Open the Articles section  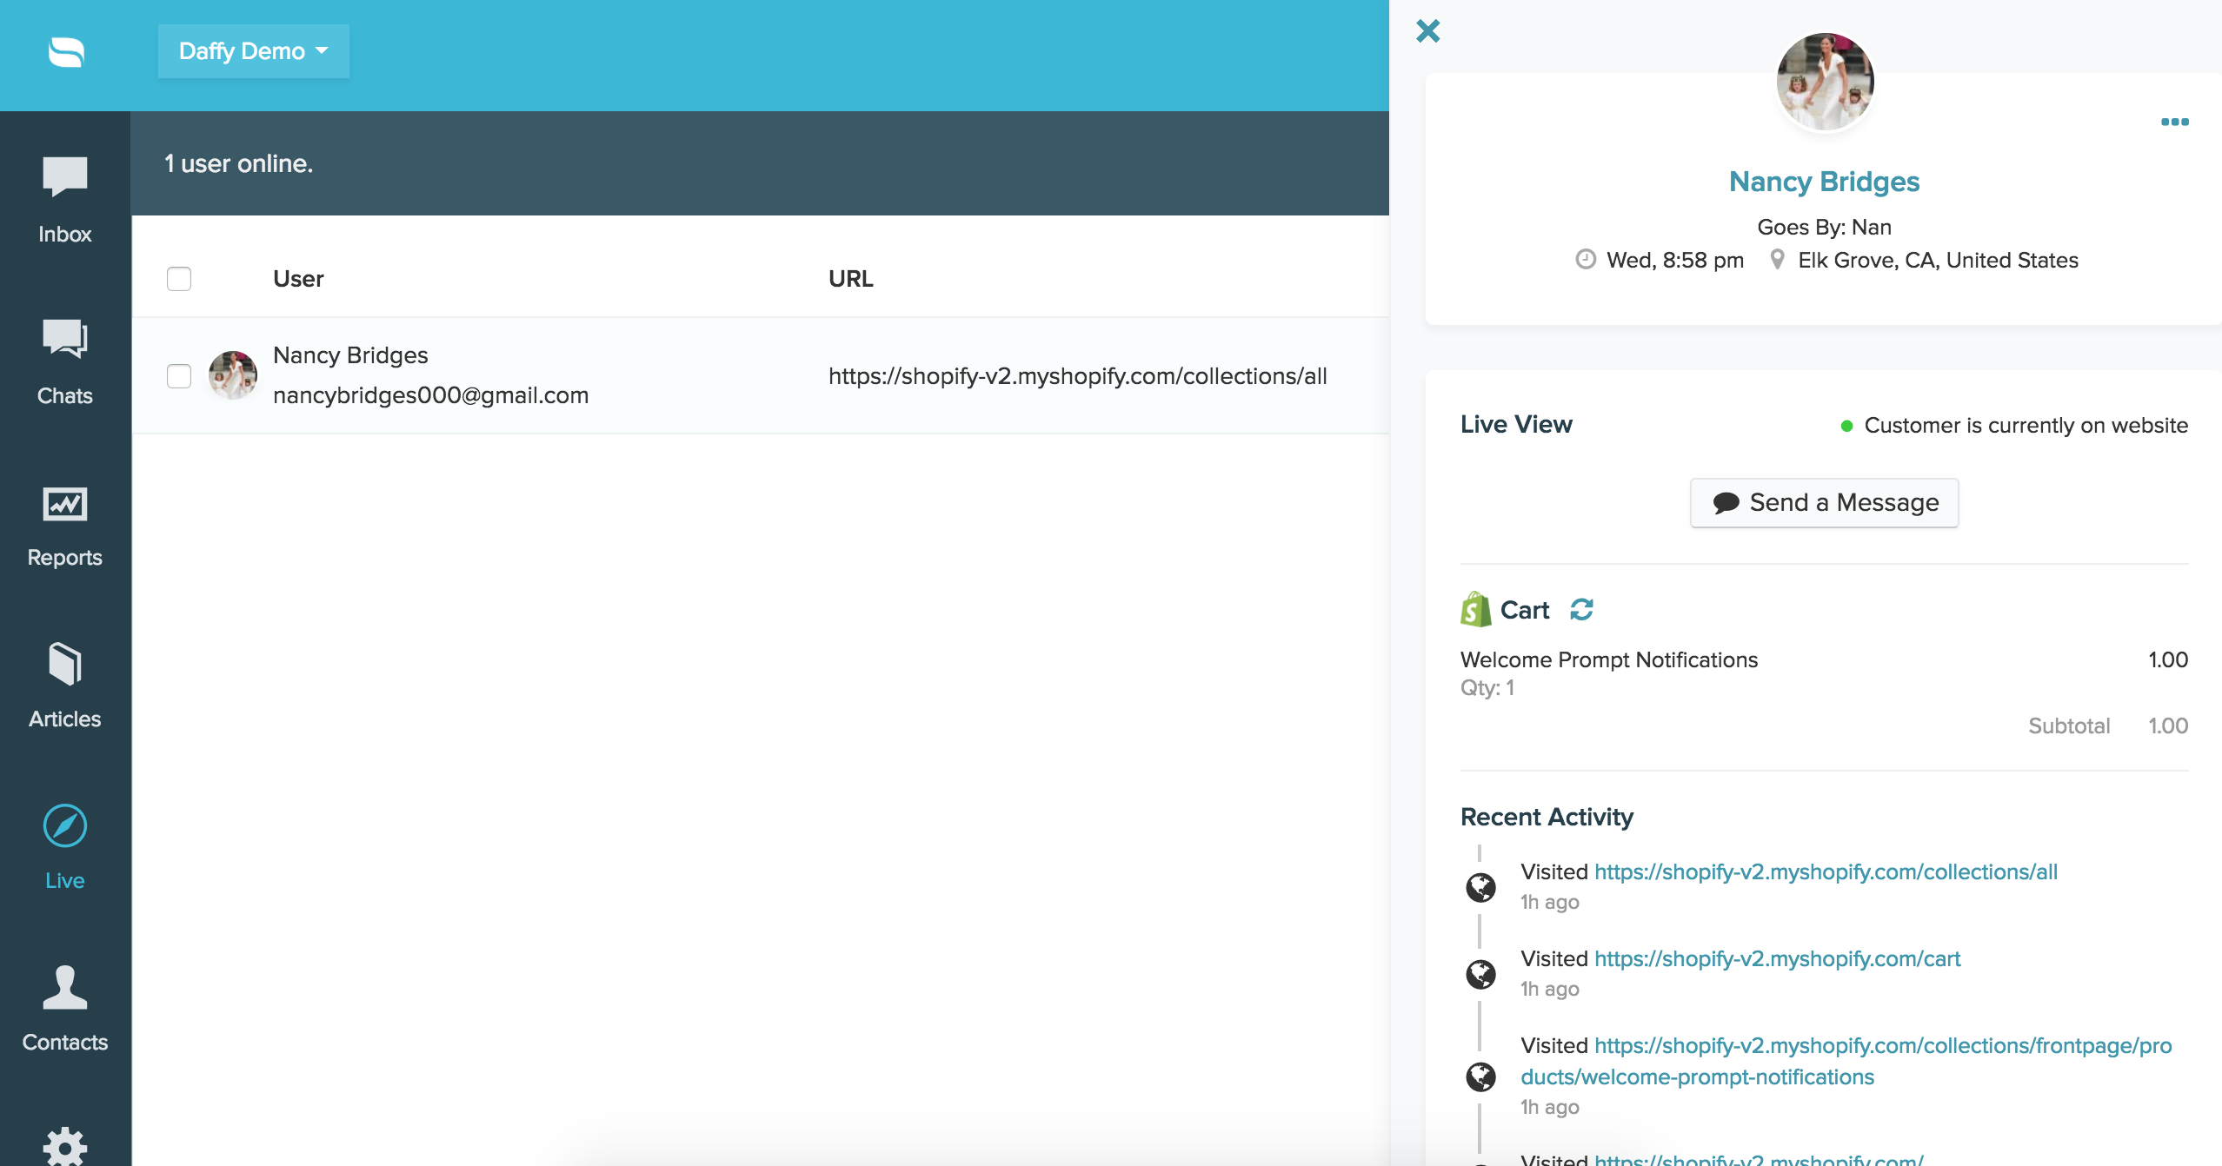click(x=64, y=682)
